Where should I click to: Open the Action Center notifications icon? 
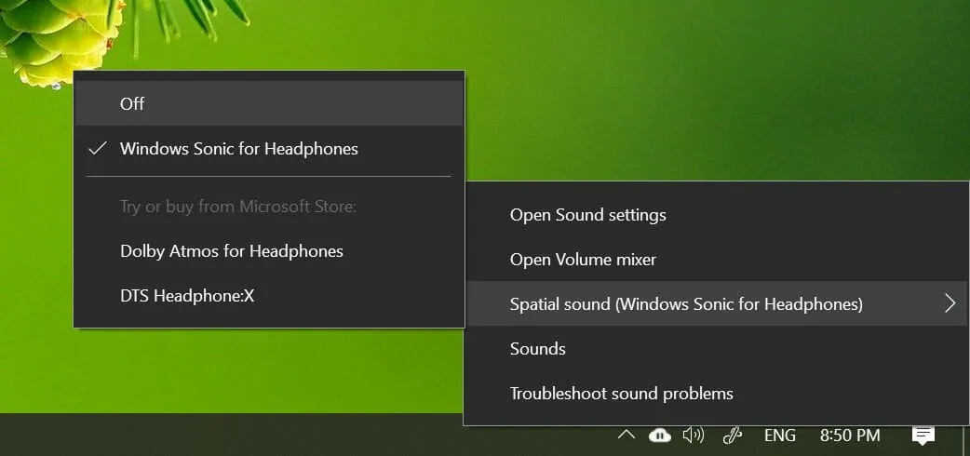coord(923,436)
